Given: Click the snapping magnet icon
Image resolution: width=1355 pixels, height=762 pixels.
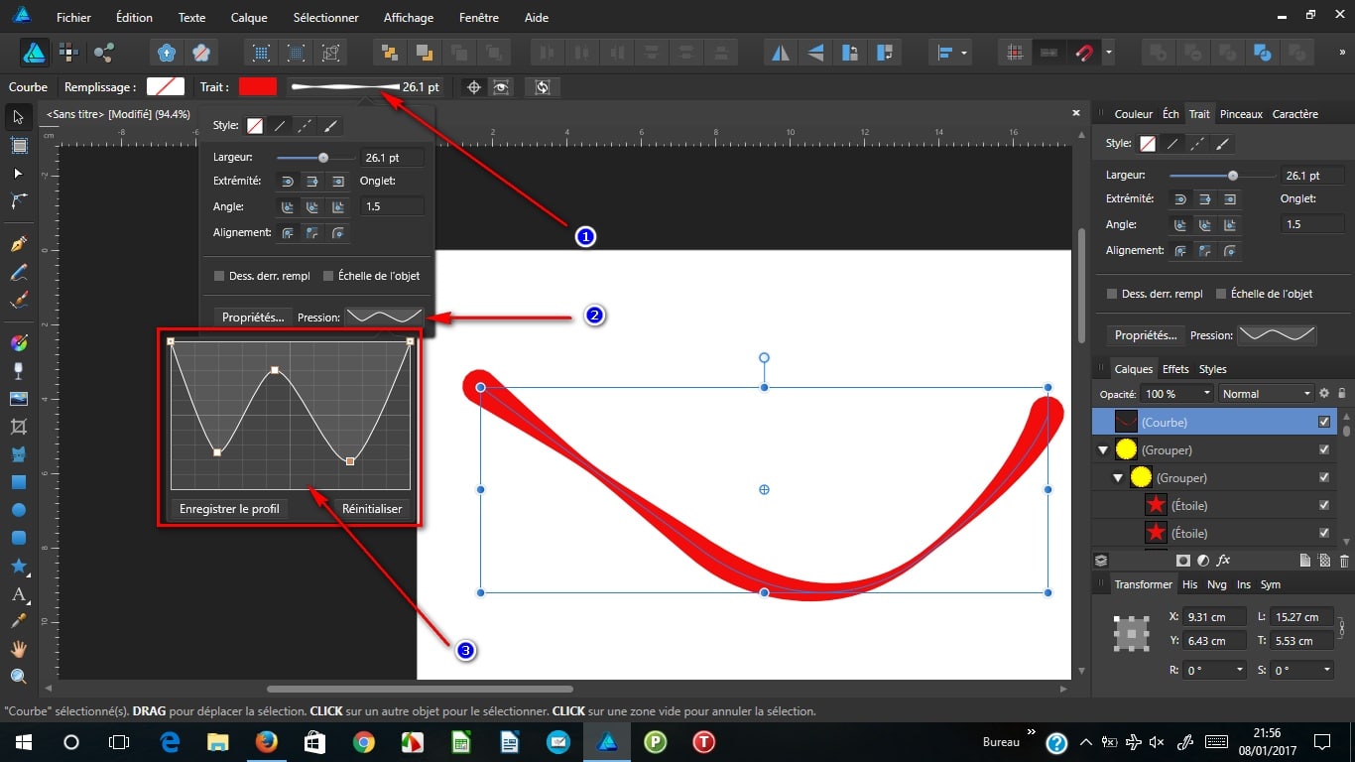Looking at the screenshot, I should (x=1084, y=53).
